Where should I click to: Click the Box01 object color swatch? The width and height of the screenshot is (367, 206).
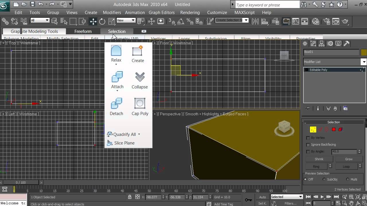[x=364, y=52]
